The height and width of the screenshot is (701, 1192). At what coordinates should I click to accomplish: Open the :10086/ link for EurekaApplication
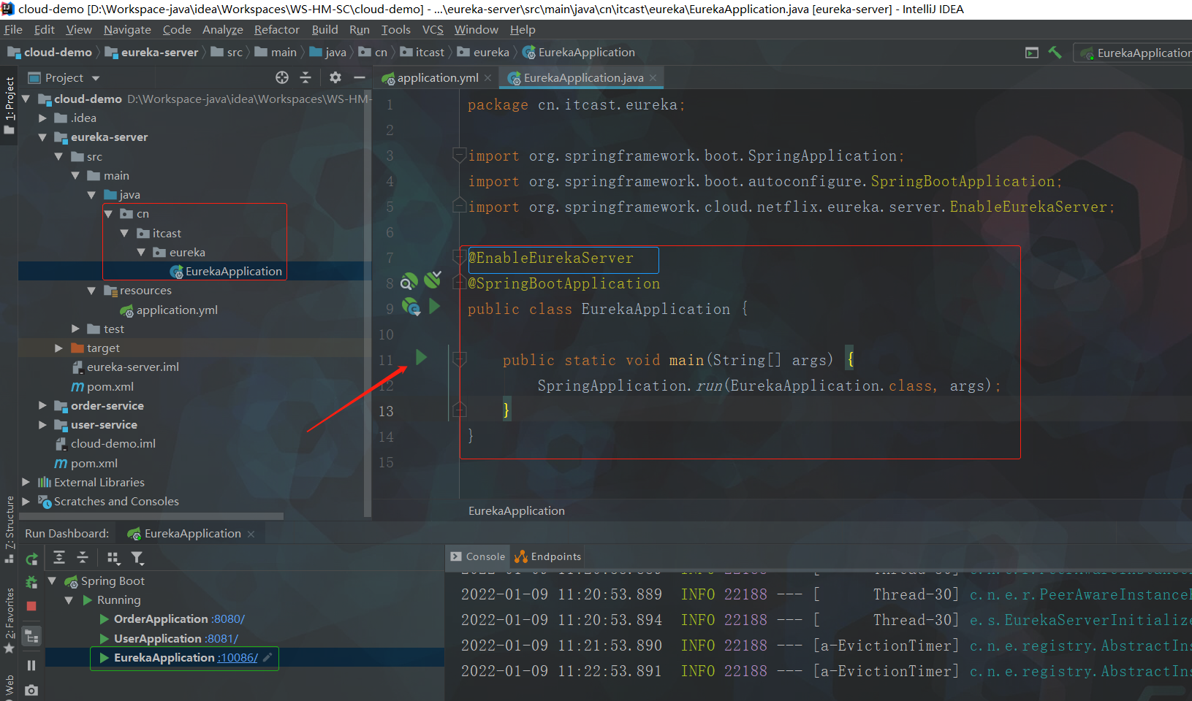click(x=238, y=658)
